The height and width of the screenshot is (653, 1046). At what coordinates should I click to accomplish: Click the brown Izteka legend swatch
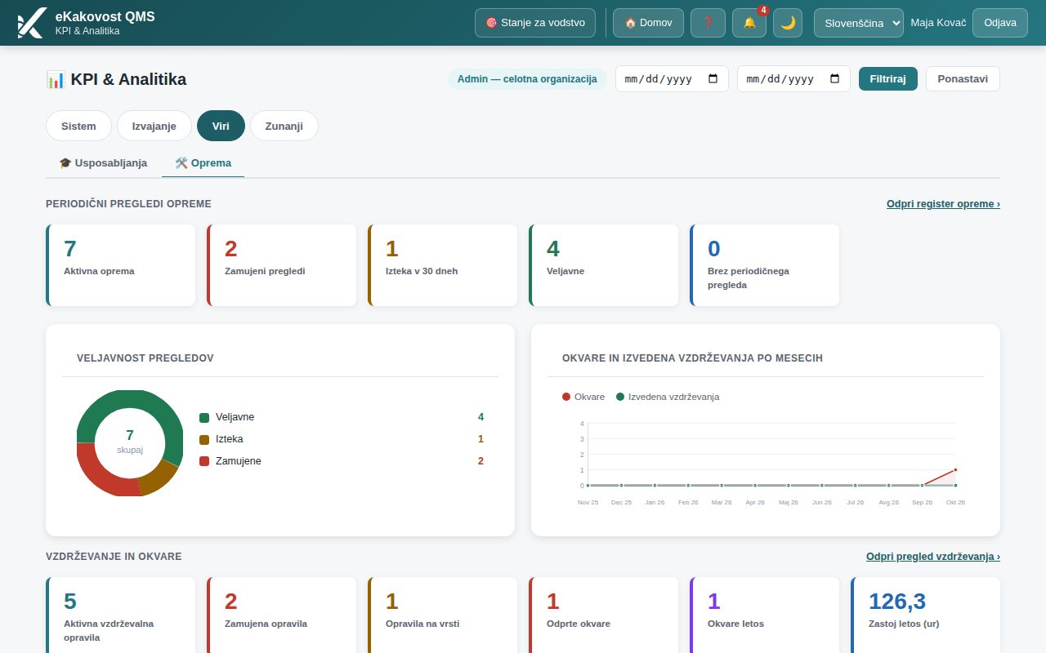(204, 440)
